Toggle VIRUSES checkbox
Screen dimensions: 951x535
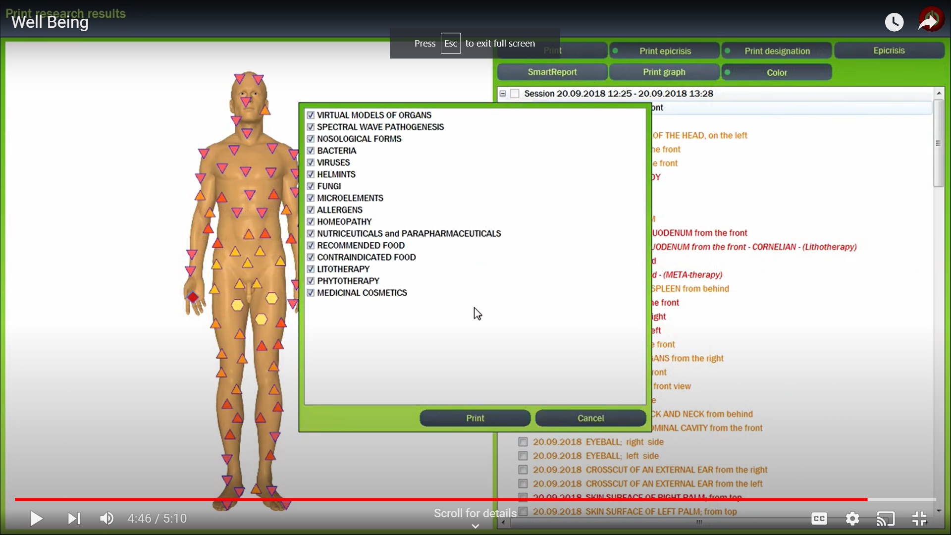[311, 162]
